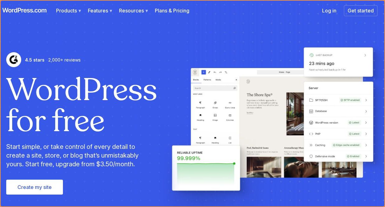Expand the Last Backup details chevron
The width and height of the screenshot is (385, 207).
pyautogui.click(x=366, y=55)
